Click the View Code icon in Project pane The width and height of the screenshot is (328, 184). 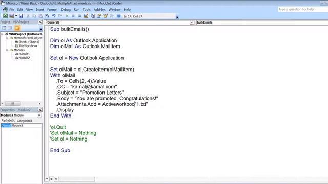[4, 28]
